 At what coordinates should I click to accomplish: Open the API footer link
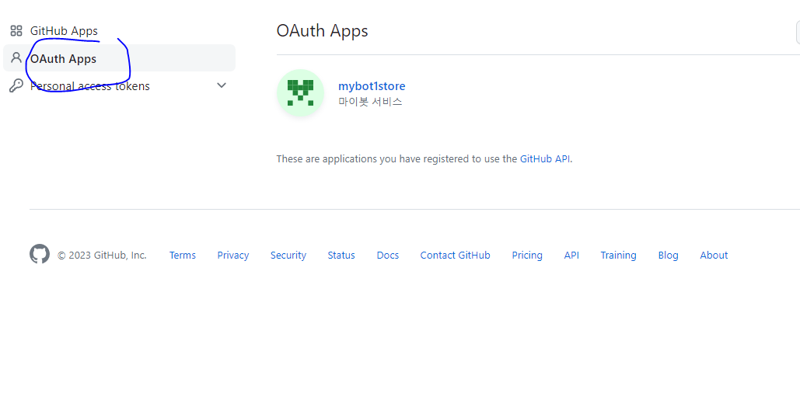[x=571, y=256]
